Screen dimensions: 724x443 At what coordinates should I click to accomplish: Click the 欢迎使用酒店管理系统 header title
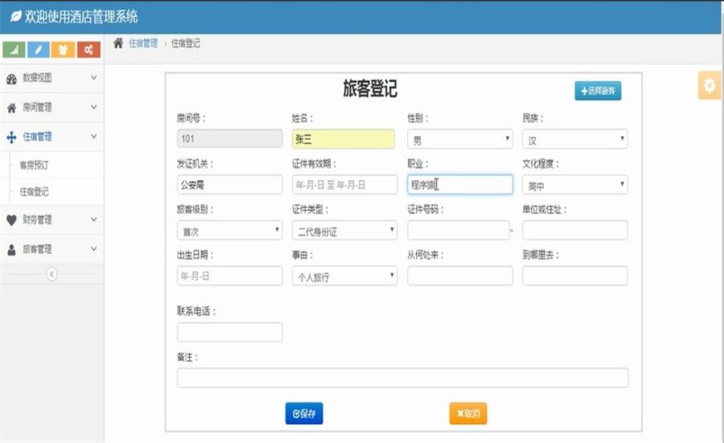pyautogui.click(x=81, y=17)
